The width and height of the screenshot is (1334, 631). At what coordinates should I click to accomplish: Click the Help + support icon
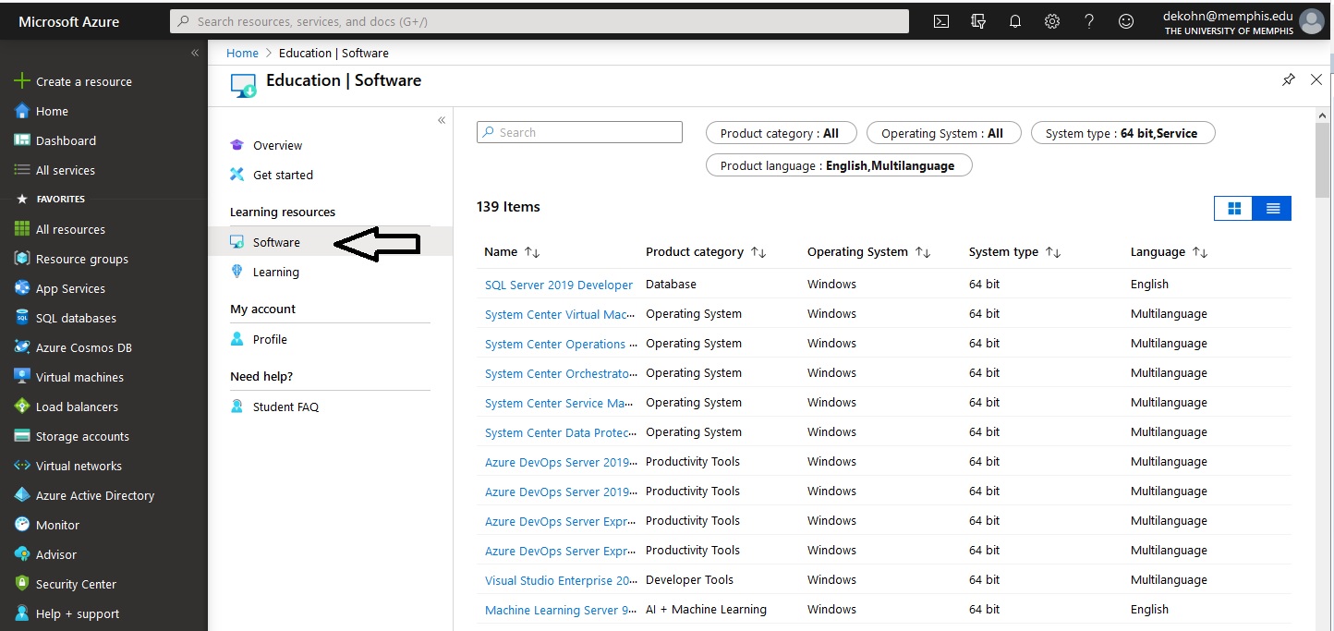click(22, 613)
